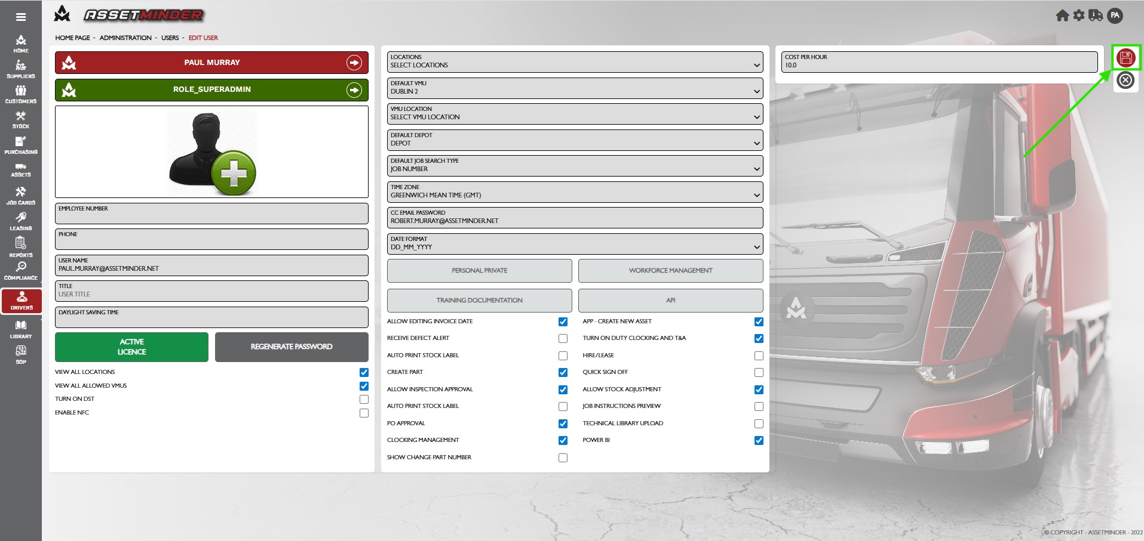1144x541 pixels.
Task: Uncheck View All Locations checkbox
Action: (364, 372)
